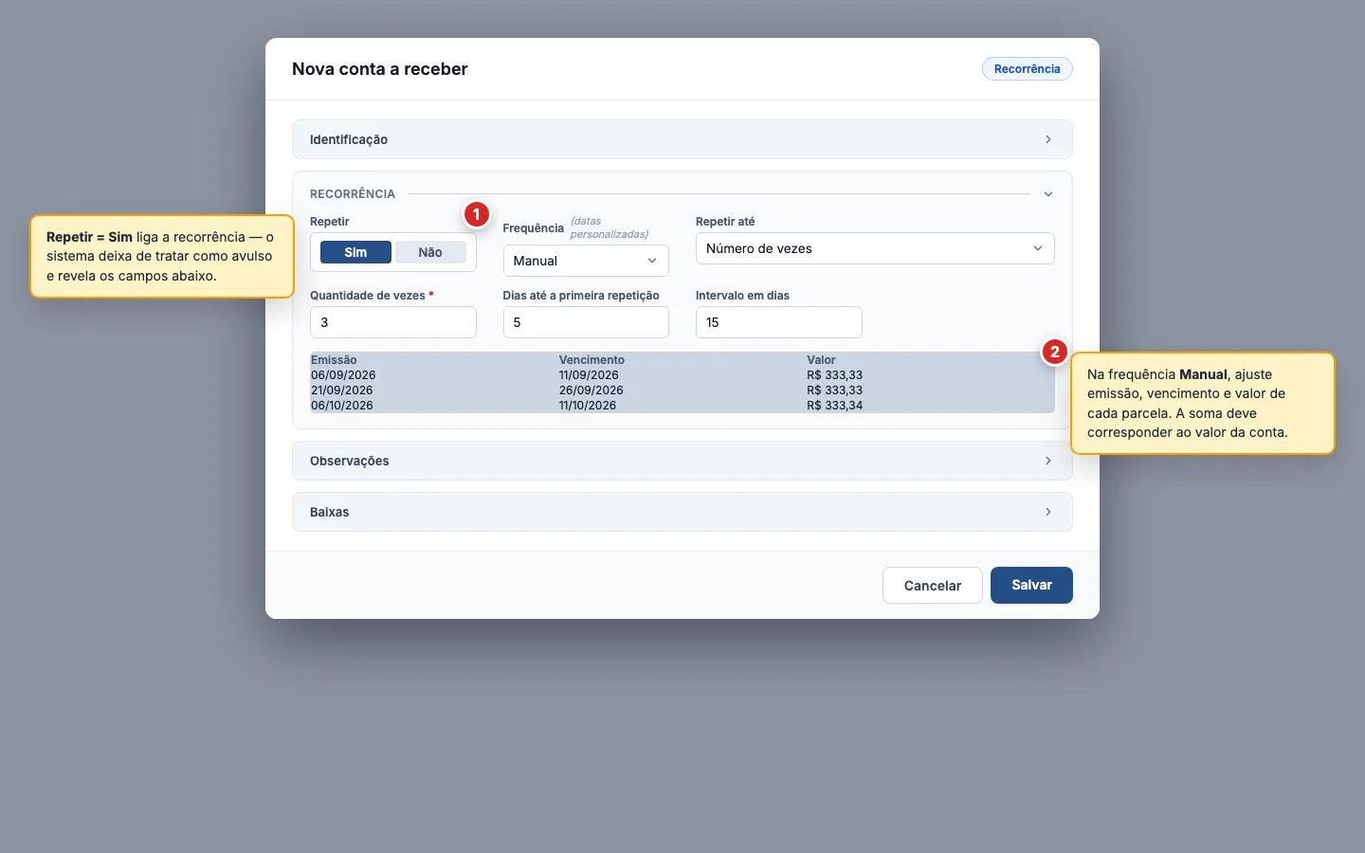Image resolution: width=1365 pixels, height=853 pixels.
Task: Select emission date 06/10/2026
Action: [342, 406]
